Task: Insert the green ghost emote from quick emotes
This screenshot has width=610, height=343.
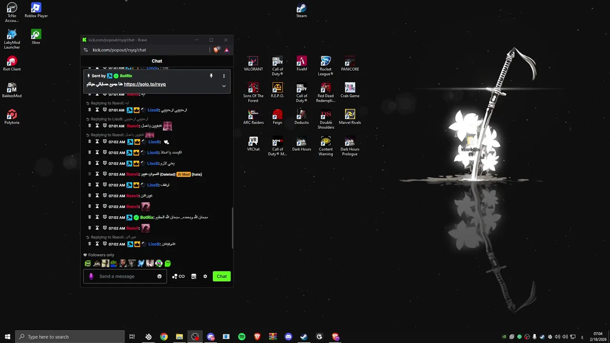Action: pyautogui.click(x=167, y=263)
